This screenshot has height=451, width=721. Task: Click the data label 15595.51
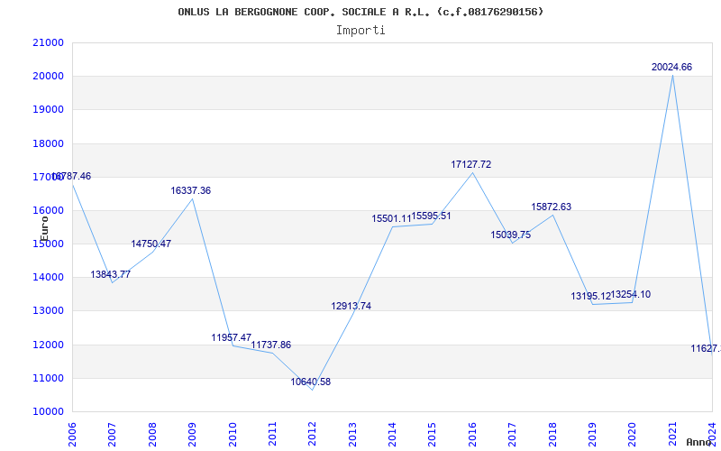tap(431, 216)
